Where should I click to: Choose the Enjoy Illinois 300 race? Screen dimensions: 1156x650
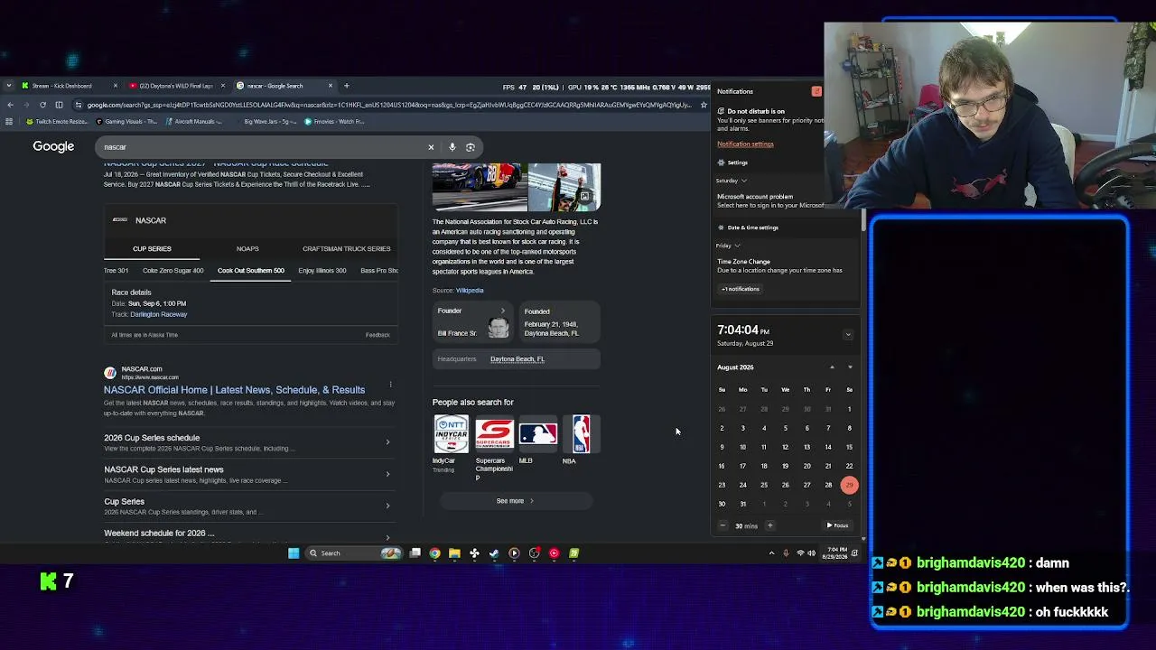click(x=322, y=271)
